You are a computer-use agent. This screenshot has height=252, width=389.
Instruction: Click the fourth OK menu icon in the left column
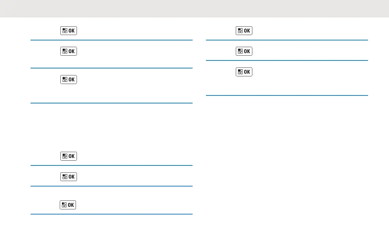click(x=69, y=156)
